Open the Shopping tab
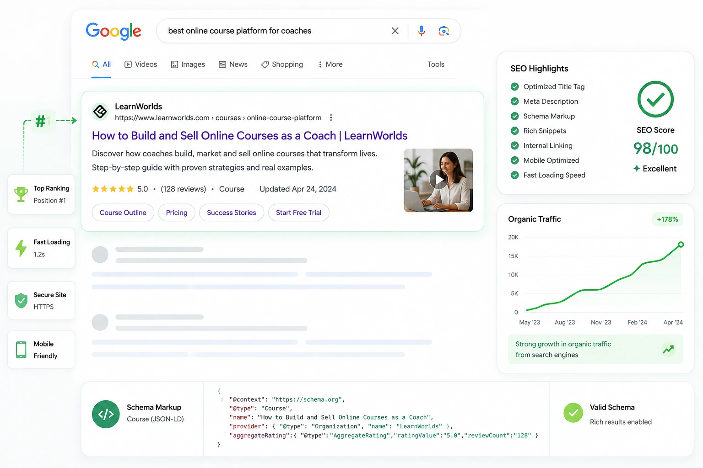 (x=282, y=64)
